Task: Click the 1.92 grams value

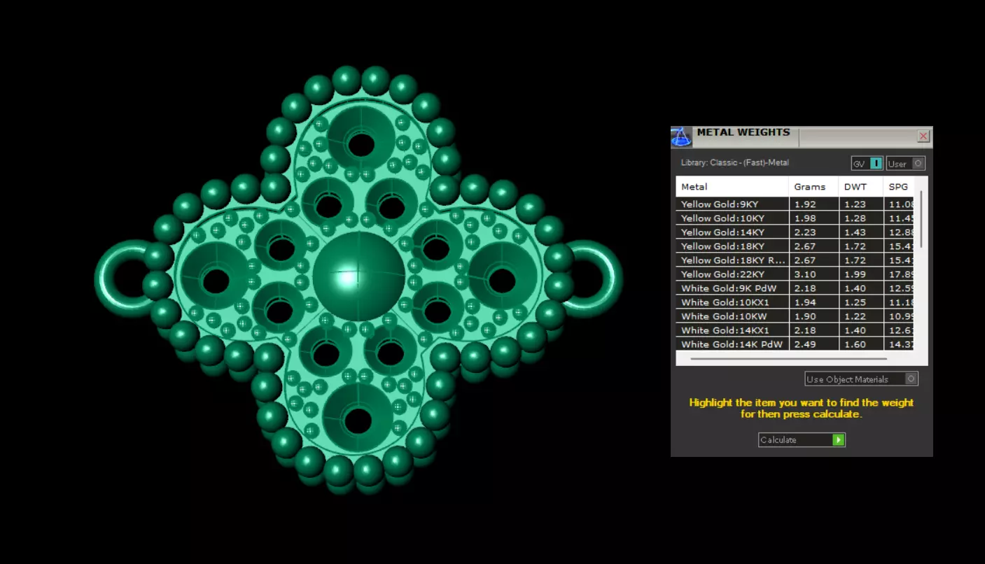Action: pyautogui.click(x=804, y=204)
